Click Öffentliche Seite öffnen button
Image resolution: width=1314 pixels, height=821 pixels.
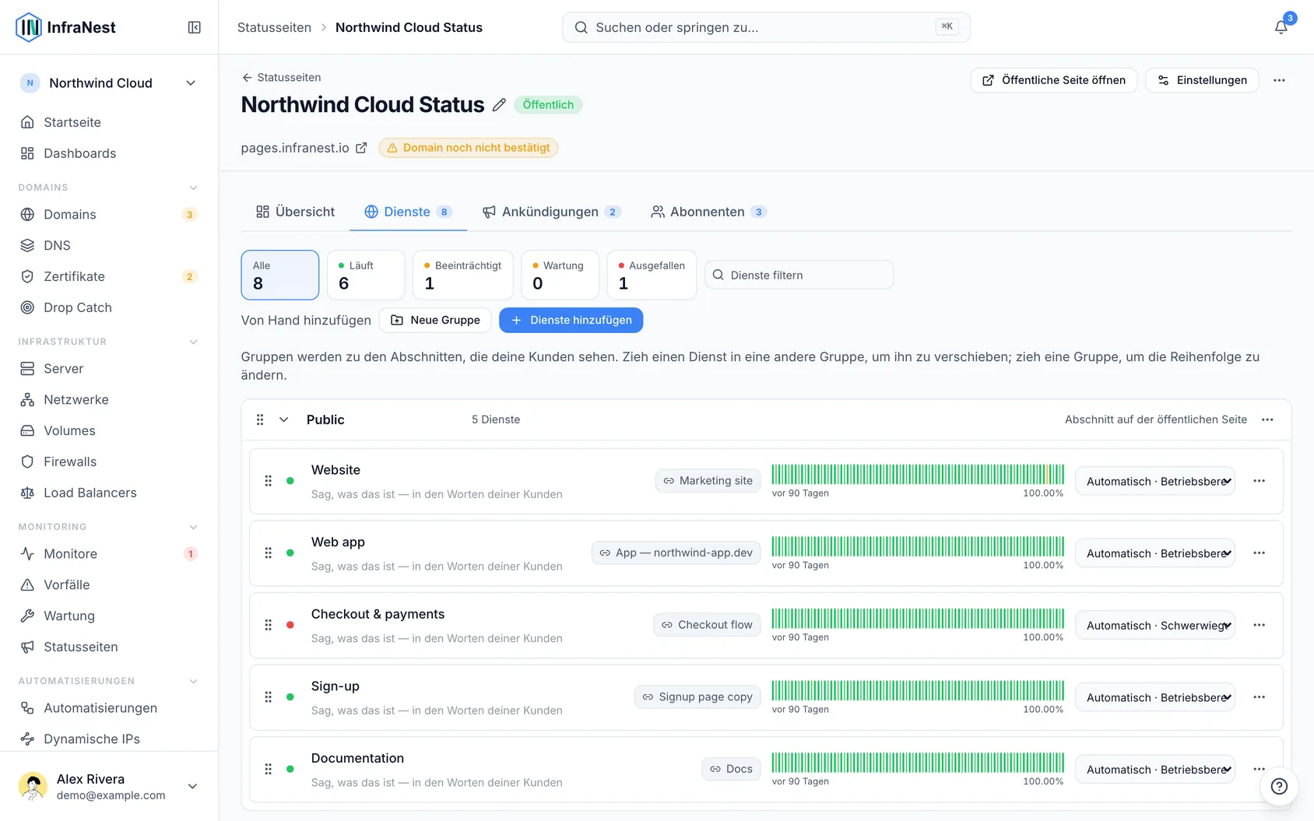tap(1053, 80)
